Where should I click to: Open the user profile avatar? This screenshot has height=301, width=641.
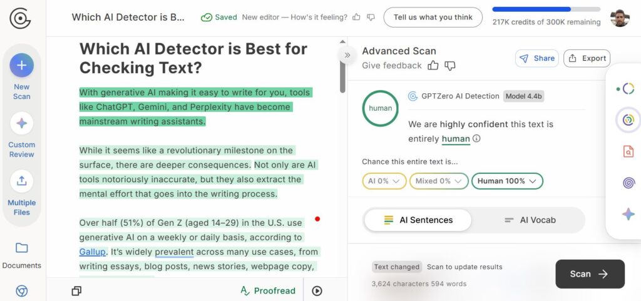click(620, 18)
